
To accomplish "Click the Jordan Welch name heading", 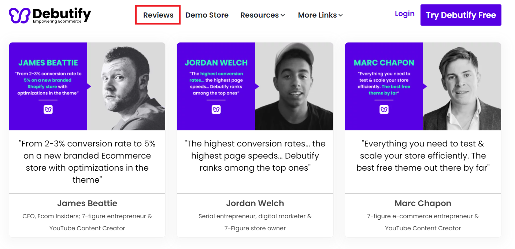I will pos(255,203).
